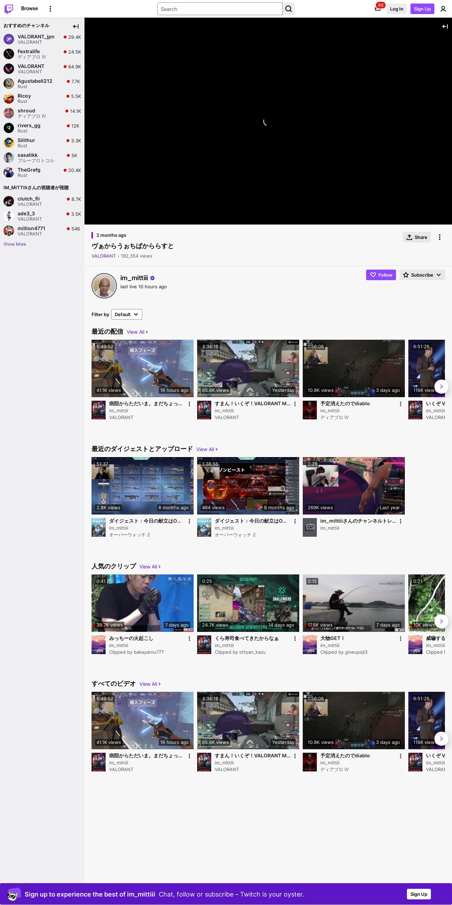Image resolution: width=452 pixels, height=905 pixels.
Task: Click Sign Up in the top bar
Action: (422, 9)
